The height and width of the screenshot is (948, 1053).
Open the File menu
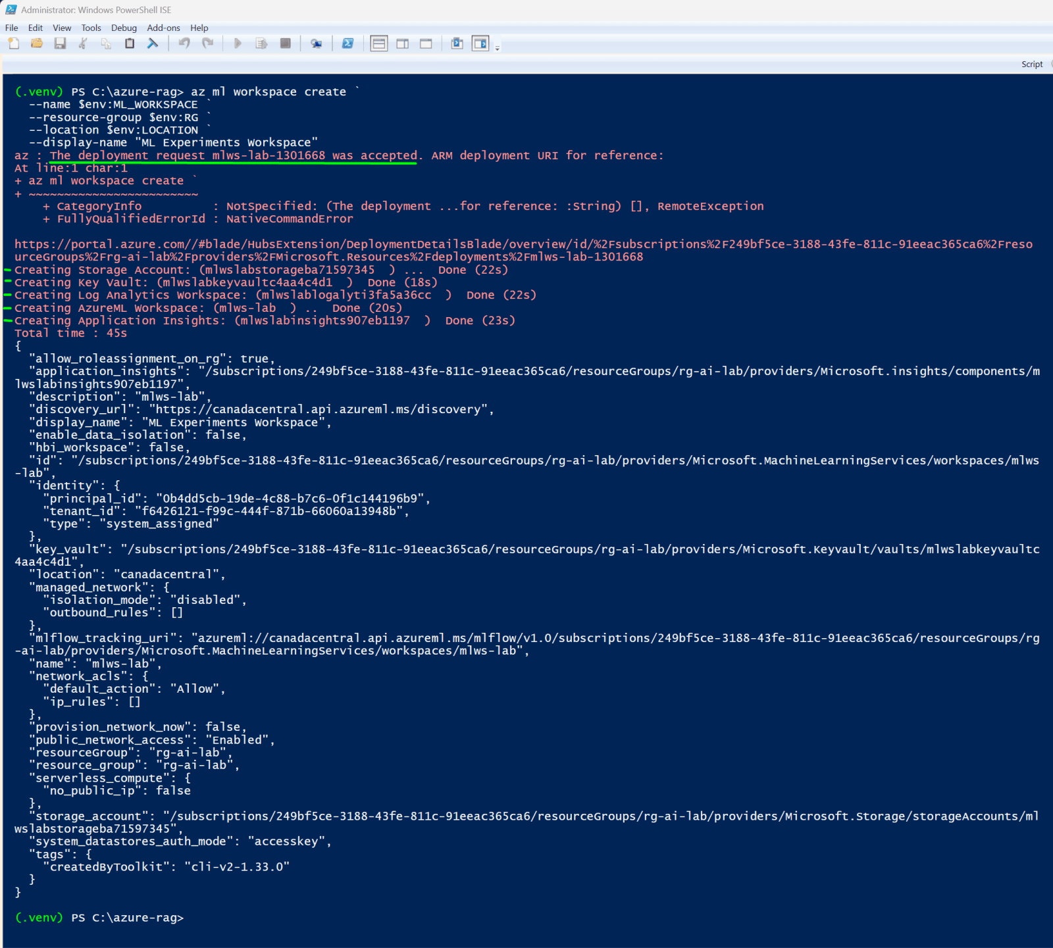(12, 28)
